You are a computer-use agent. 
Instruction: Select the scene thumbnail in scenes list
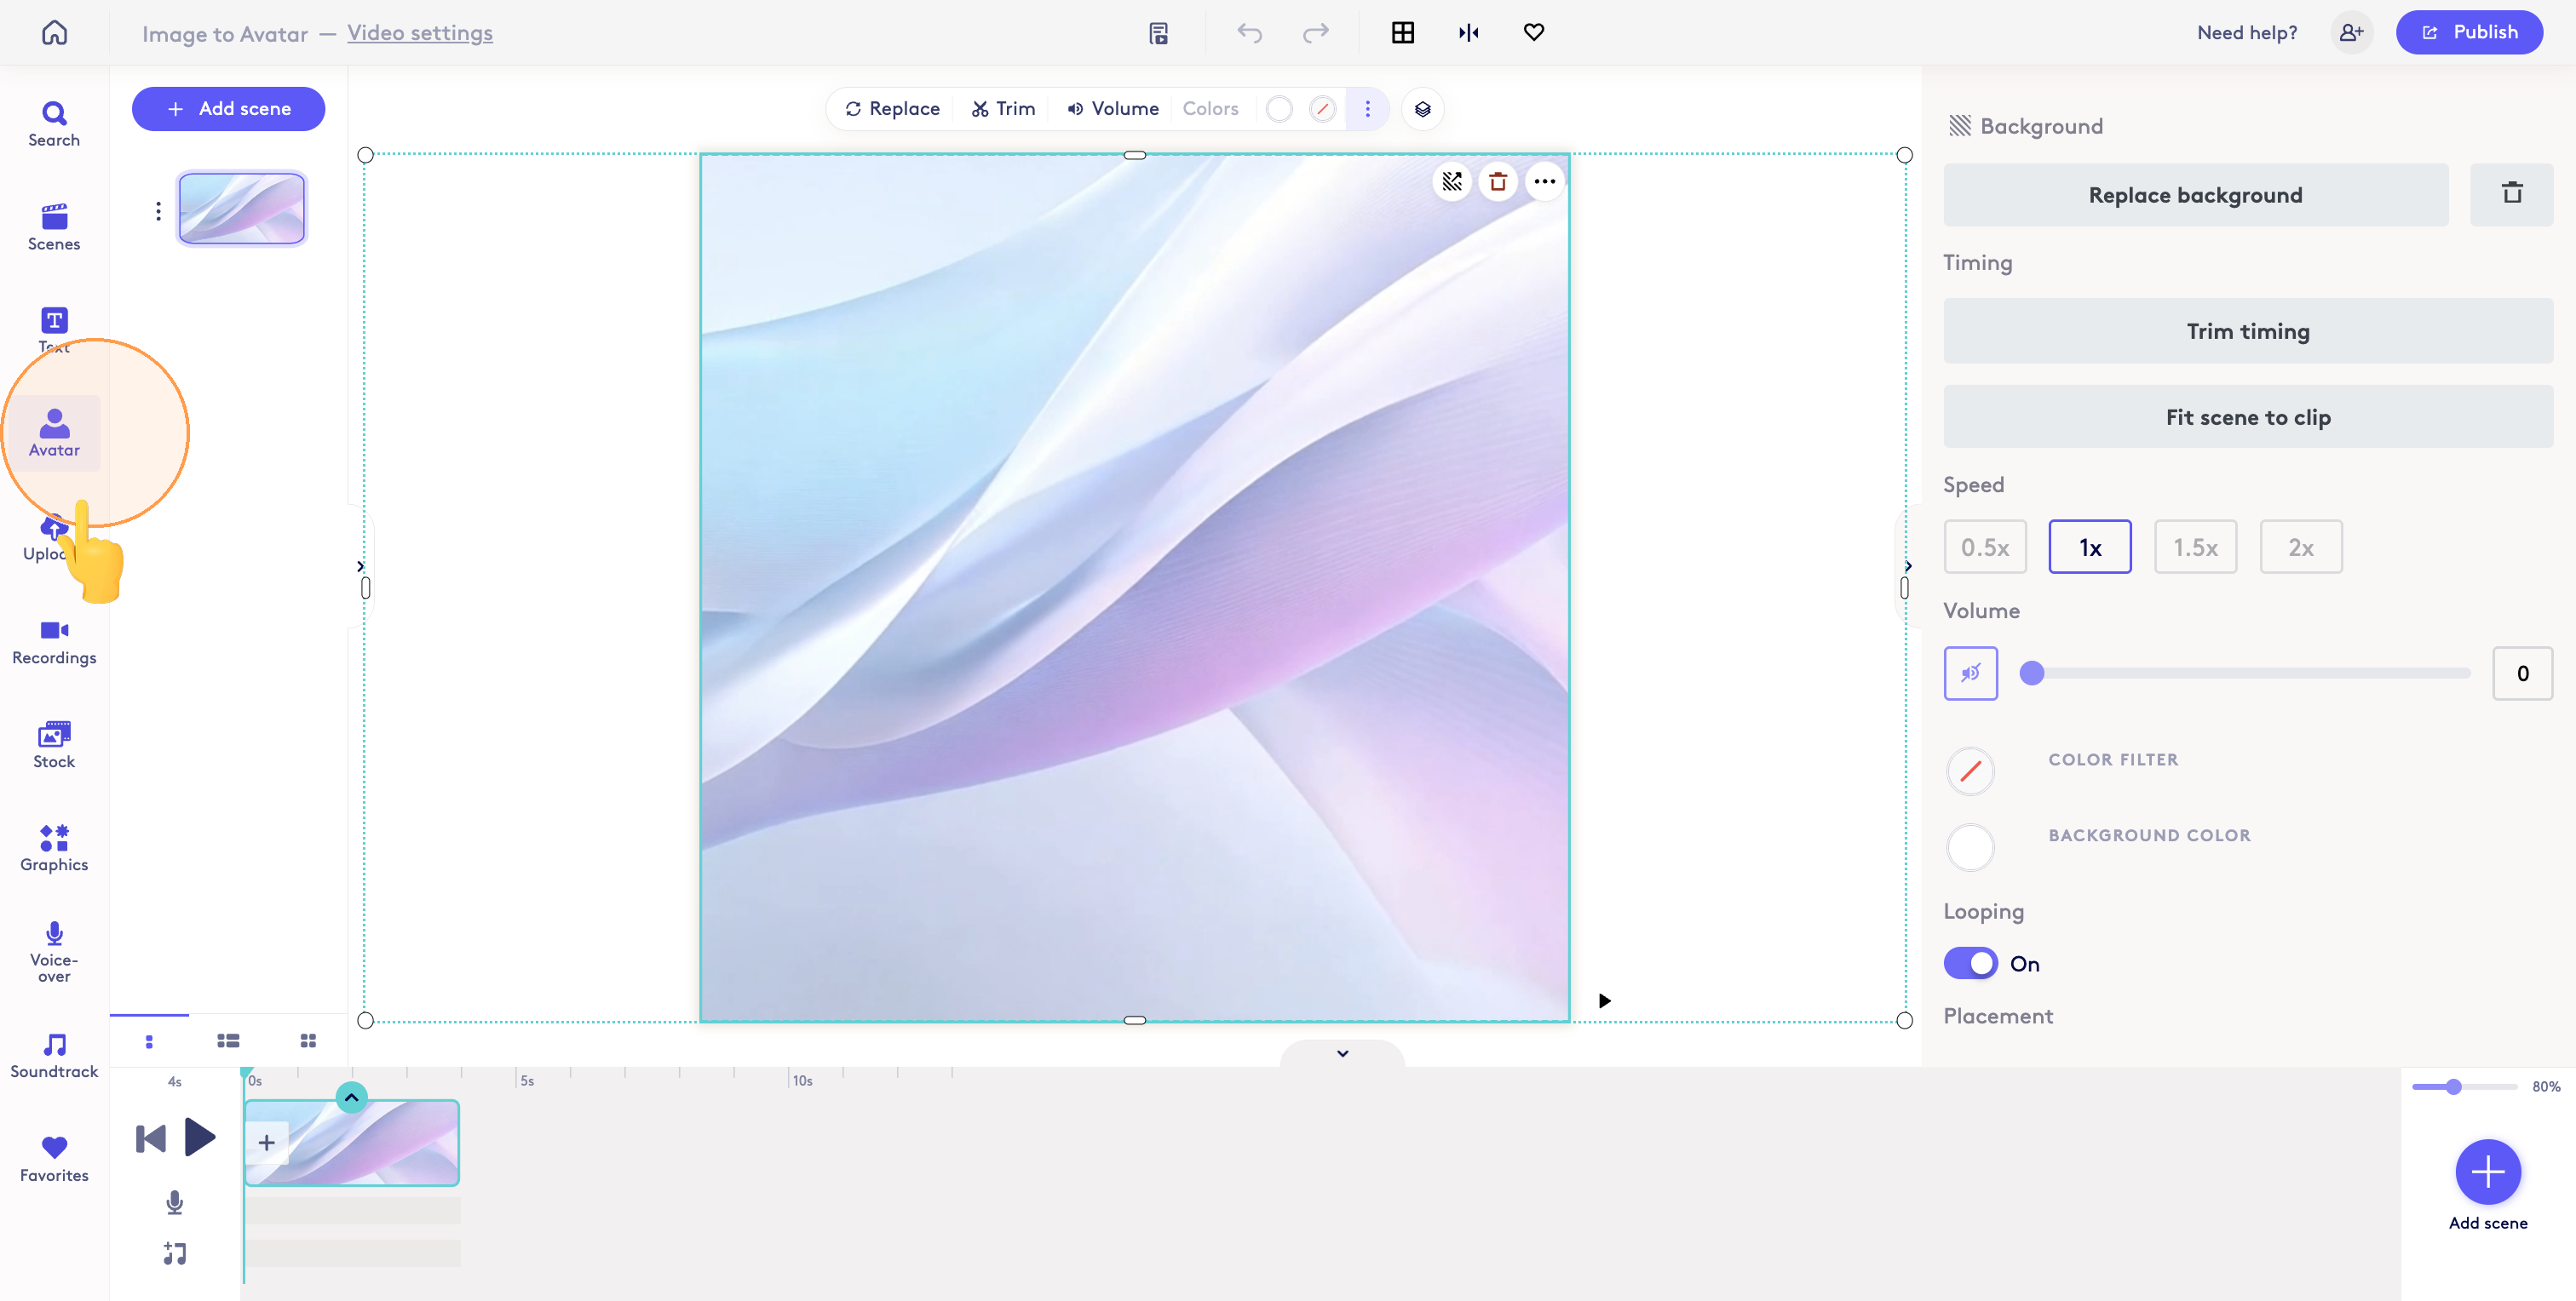pyautogui.click(x=241, y=209)
